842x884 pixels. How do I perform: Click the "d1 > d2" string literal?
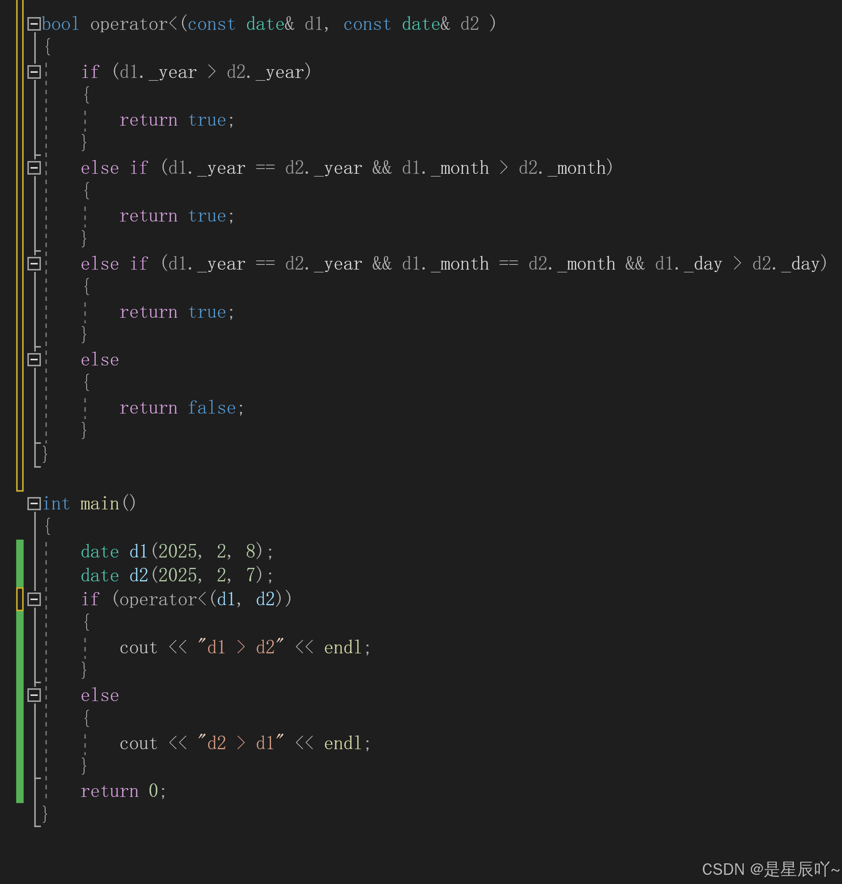coord(240,647)
